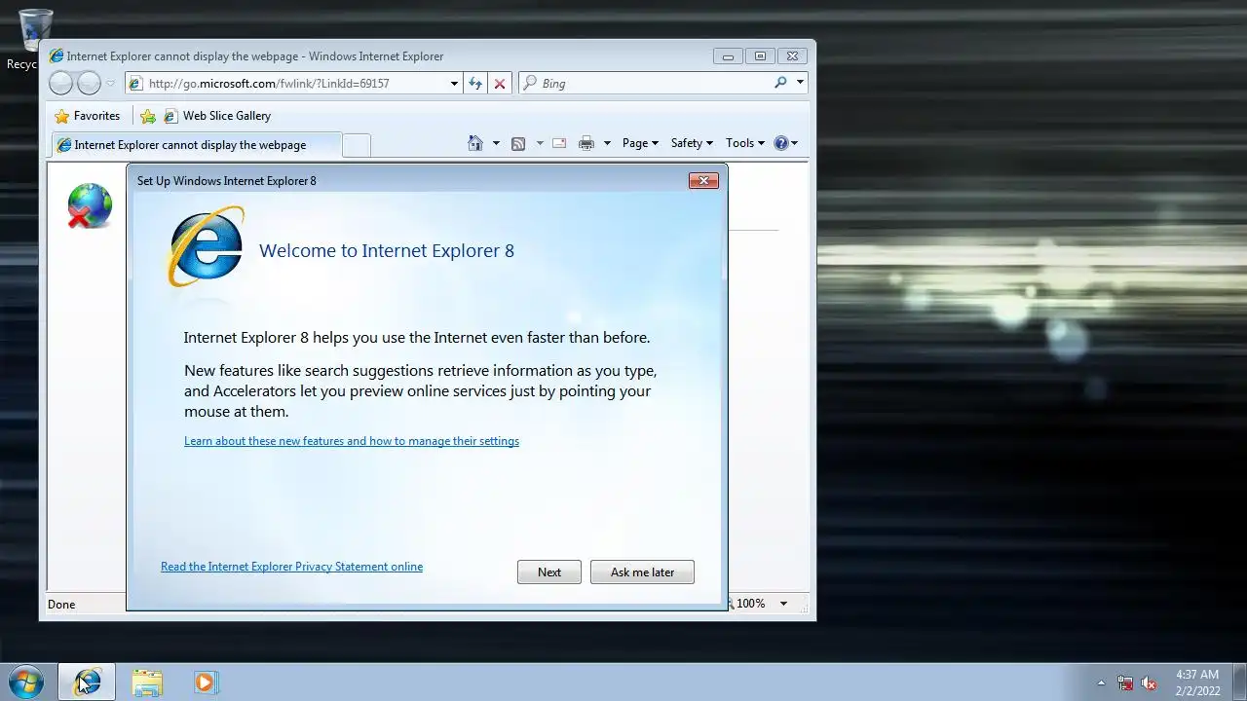Screen dimensions: 1247x701
Task: Click the blank New Tab button
Action: (x=357, y=145)
